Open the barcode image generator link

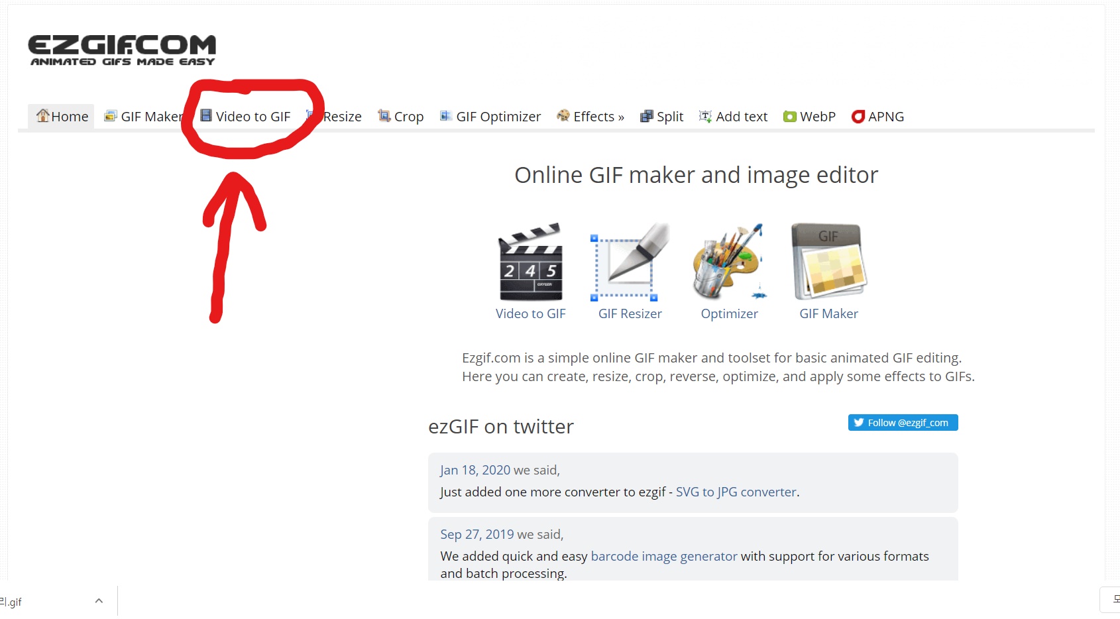click(x=664, y=556)
